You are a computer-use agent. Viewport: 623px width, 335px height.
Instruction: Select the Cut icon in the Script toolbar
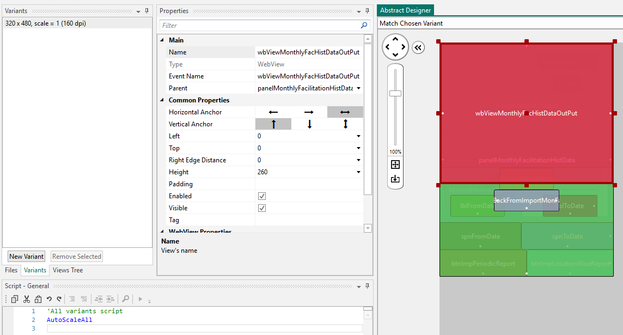click(26, 299)
